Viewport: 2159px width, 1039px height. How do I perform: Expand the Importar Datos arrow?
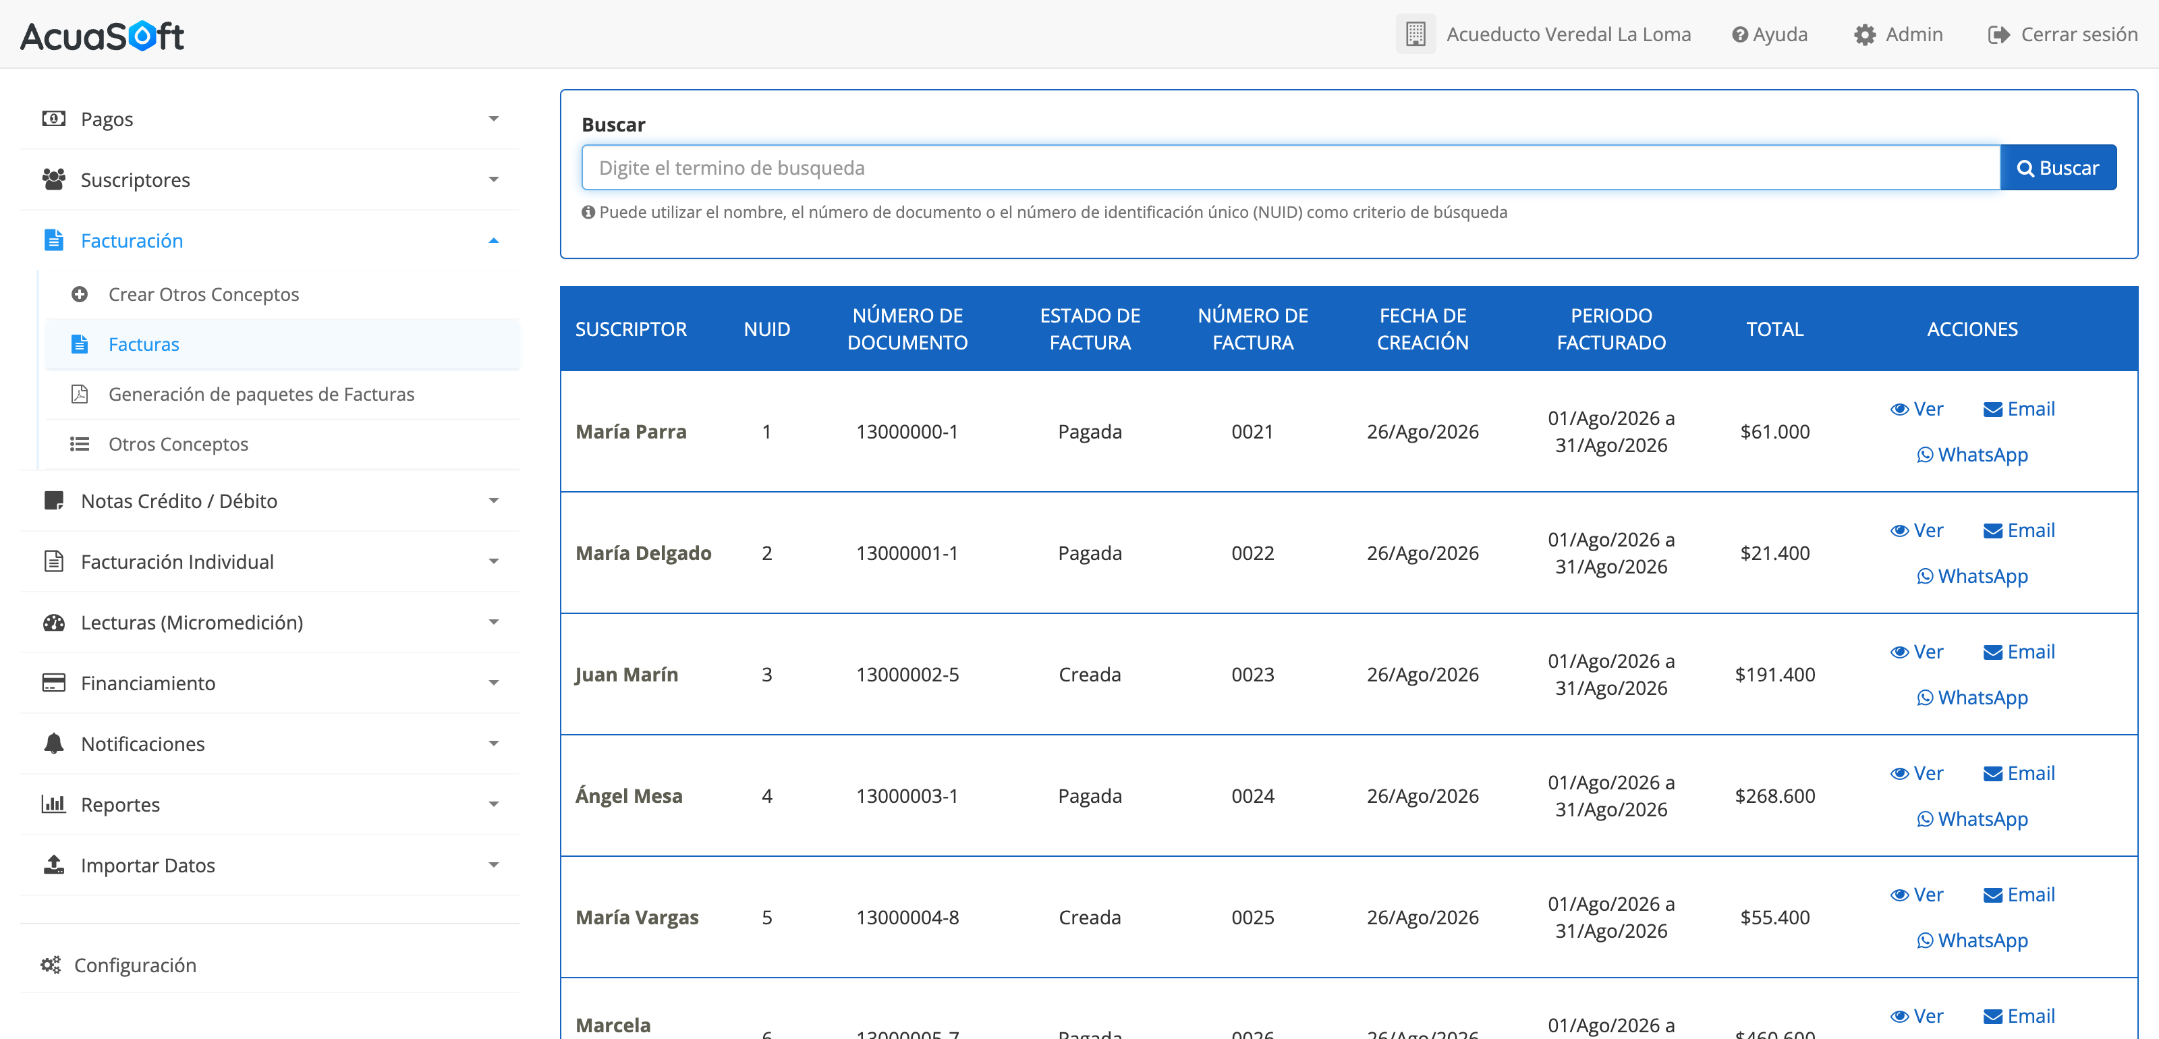pyautogui.click(x=494, y=865)
